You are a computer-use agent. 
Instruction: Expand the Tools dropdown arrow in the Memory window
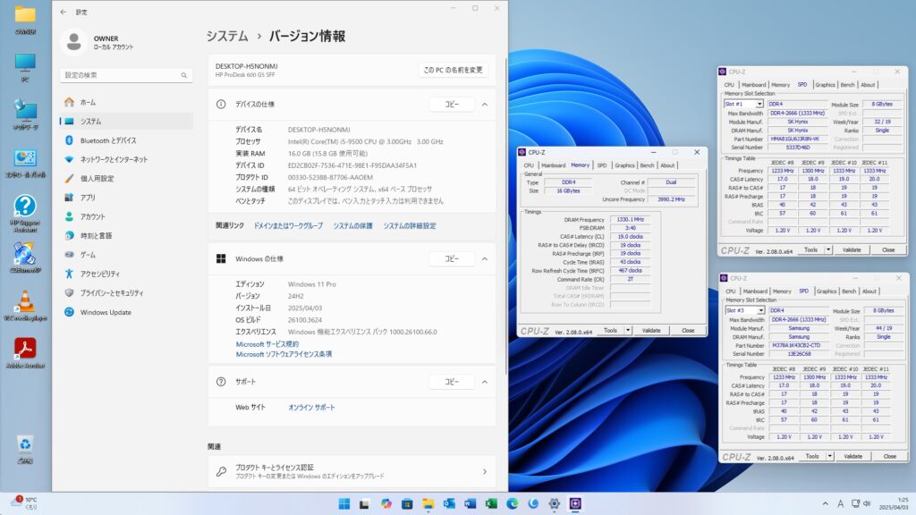(x=628, y=330)
